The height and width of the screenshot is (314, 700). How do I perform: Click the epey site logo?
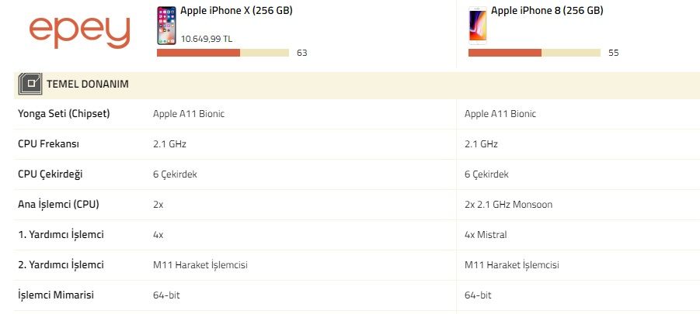(79, 32)
